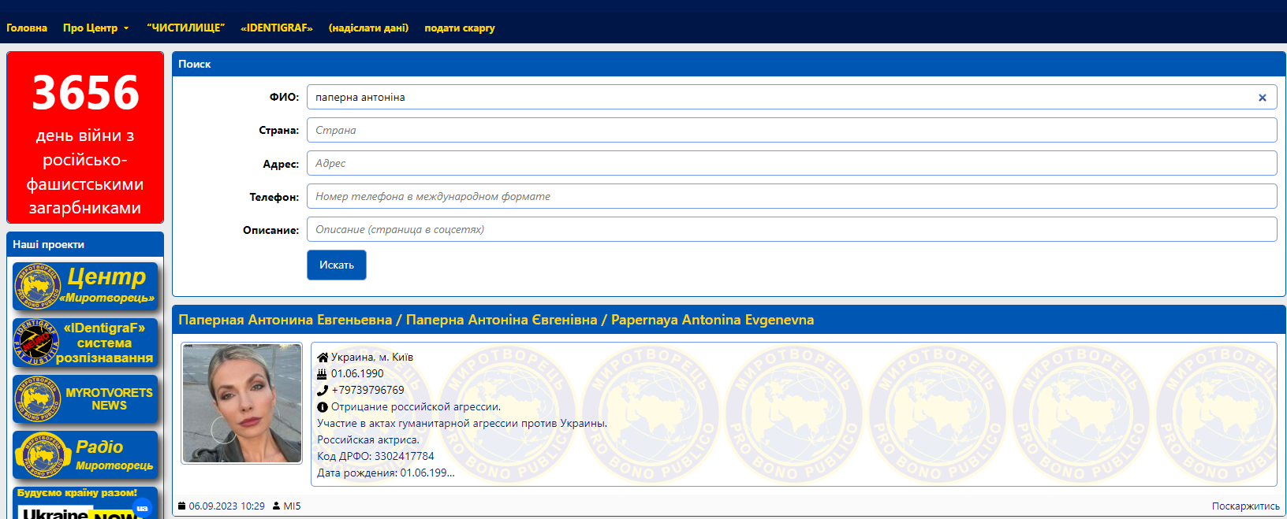Open the Центр «Миротворець» project banner
The image size is (1287, 519).
click(85, 286)
